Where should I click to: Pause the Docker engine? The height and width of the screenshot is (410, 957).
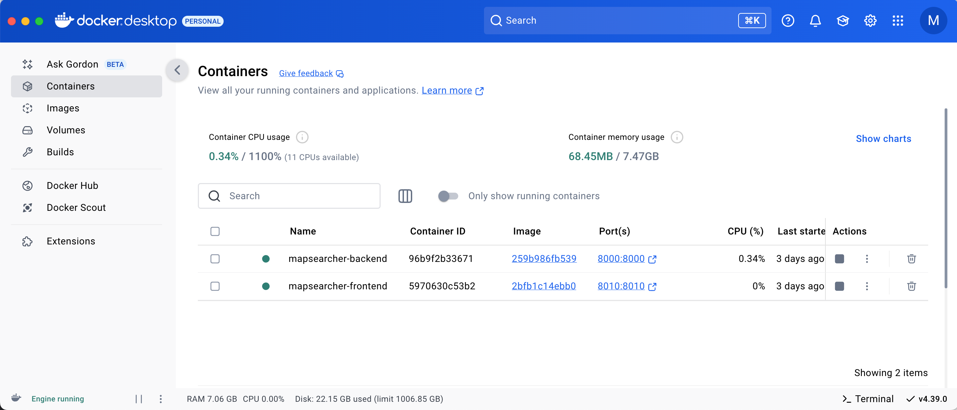pos(138,398)
